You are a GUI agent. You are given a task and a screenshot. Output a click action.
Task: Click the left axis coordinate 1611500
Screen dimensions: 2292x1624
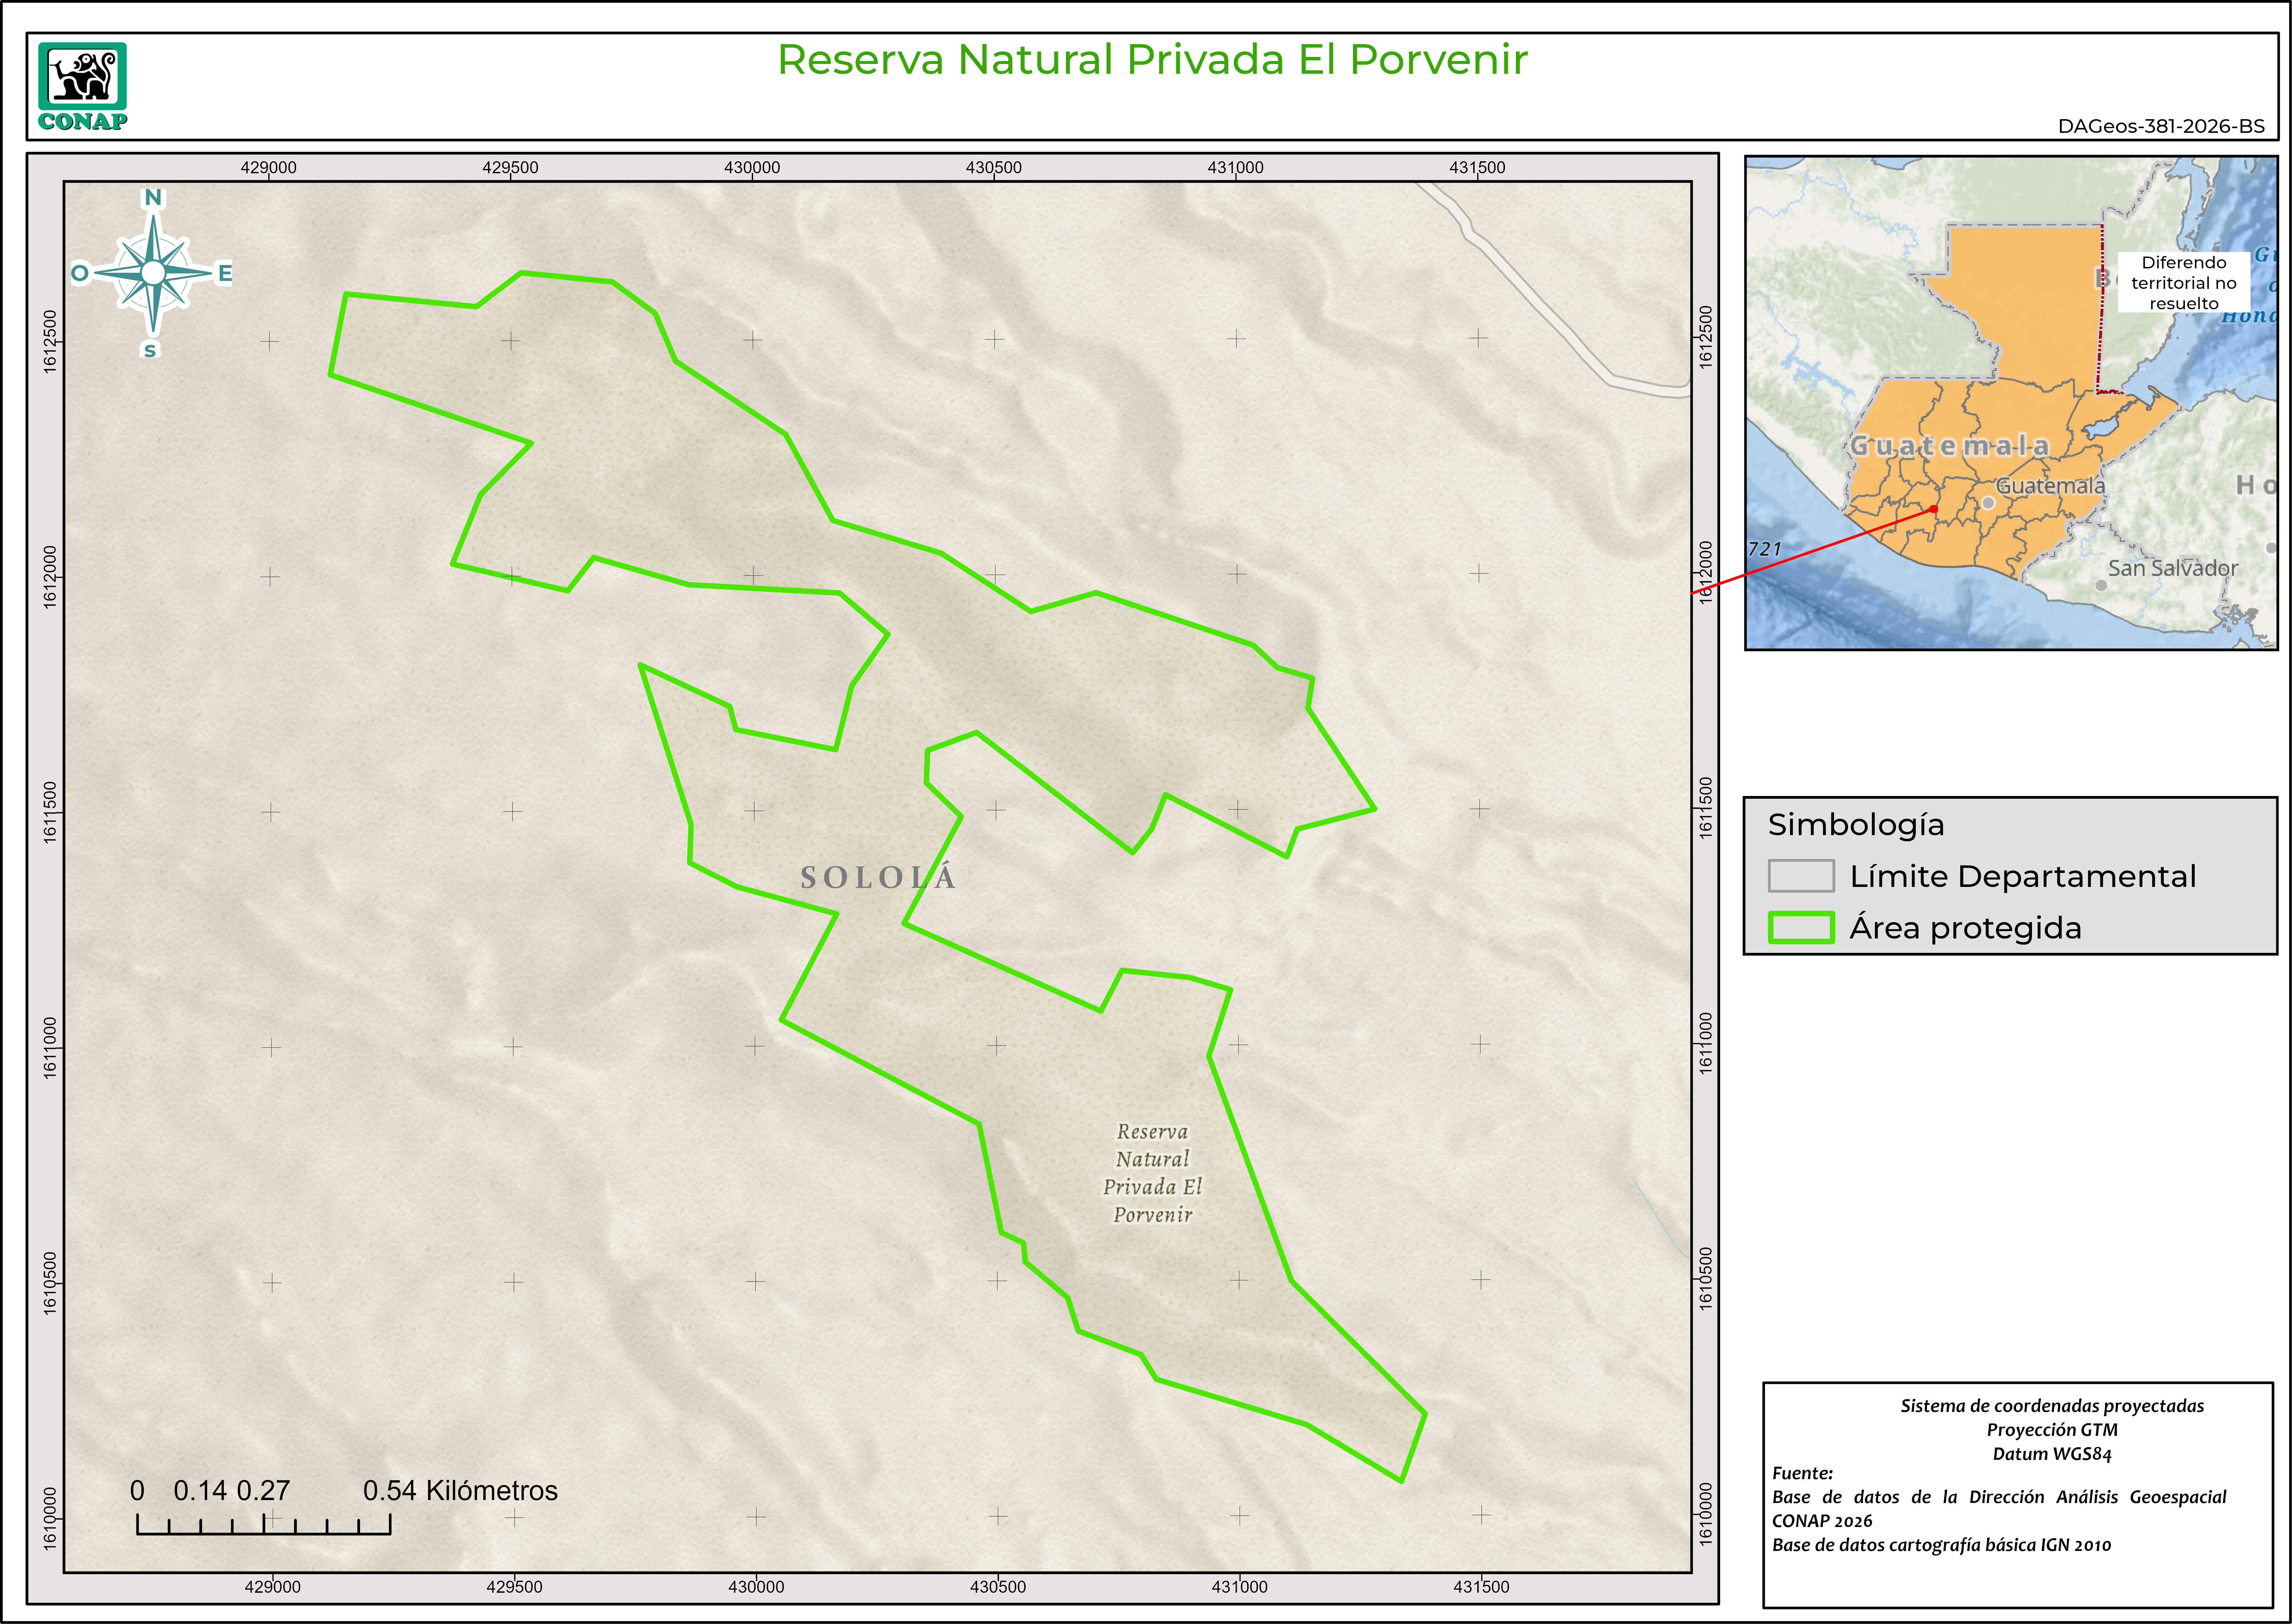point(50,812)
